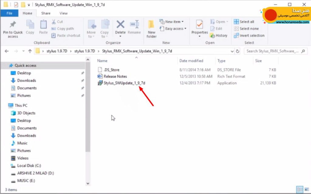
Task: Open the History button in the ribbon
Action: [x=219, y=36]
